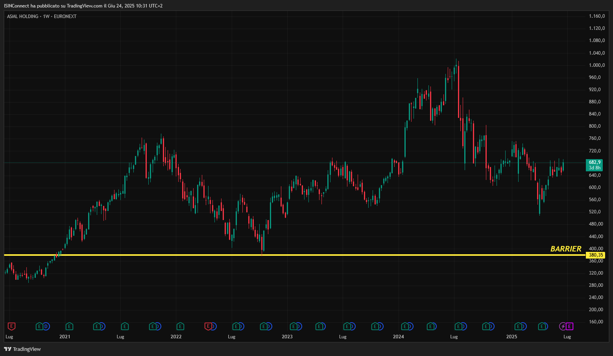
Task: Open earnings marker midway between Lug 2023 and 2024
Action: coord(375,326)
